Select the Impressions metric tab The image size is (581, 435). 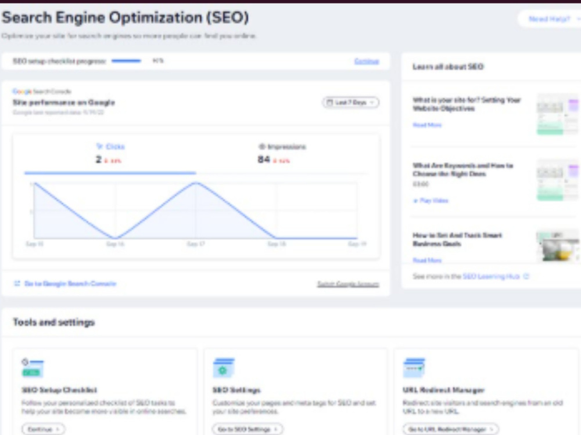[282, 153]
